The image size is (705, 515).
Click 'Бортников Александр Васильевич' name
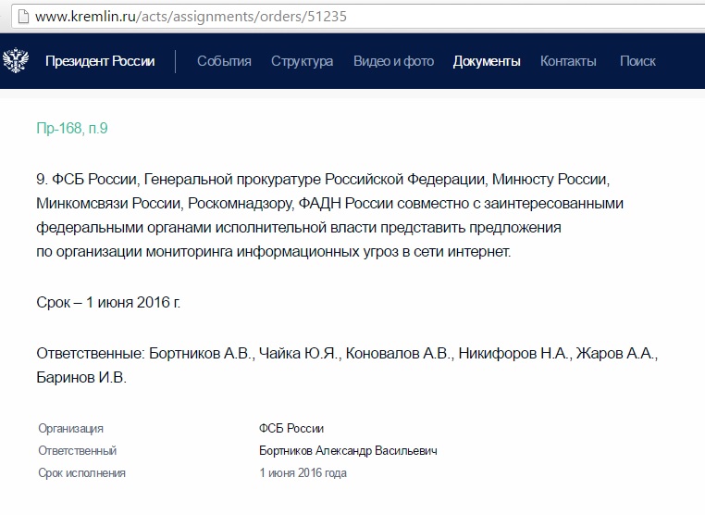[x=348, y=450]
